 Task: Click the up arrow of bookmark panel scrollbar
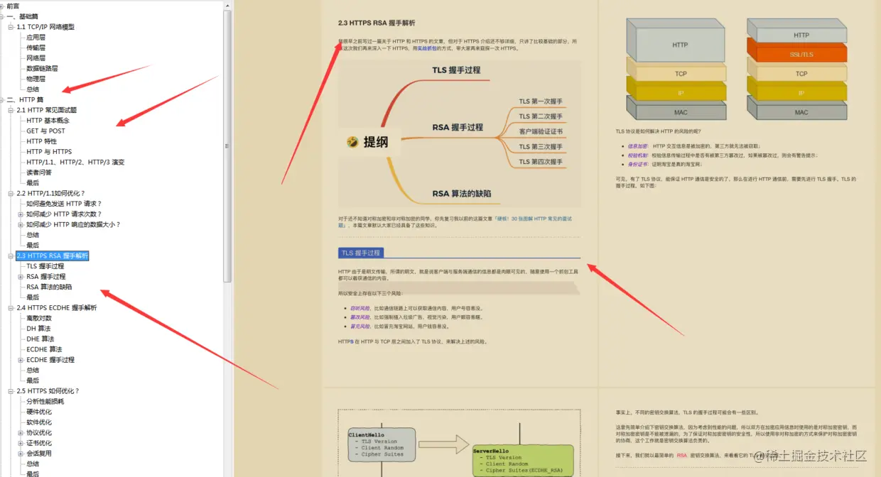(227, 4)
